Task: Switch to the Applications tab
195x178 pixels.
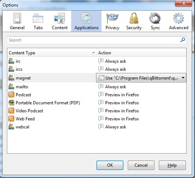Action: pyautogui.click(x=87, y=21)
